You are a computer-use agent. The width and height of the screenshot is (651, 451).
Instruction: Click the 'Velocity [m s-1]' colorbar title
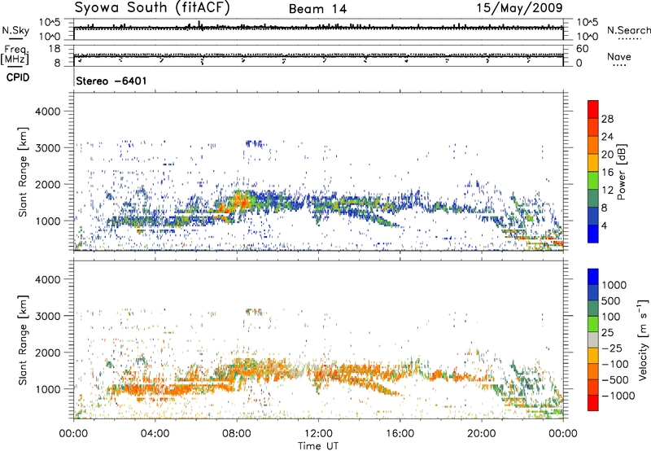(643, 339)
